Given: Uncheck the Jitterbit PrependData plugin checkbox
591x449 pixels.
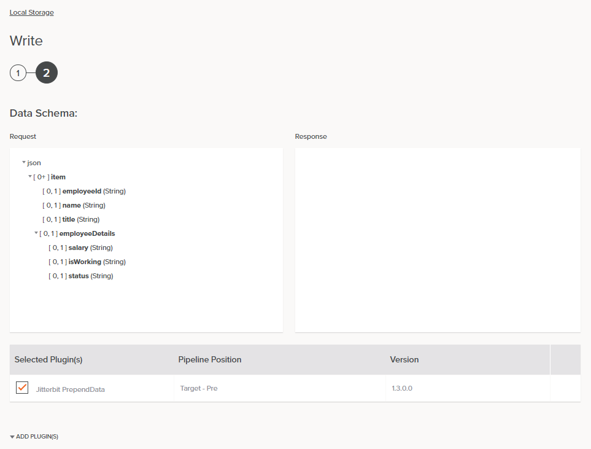Looking at the screenshot, I should coord(21,388).
